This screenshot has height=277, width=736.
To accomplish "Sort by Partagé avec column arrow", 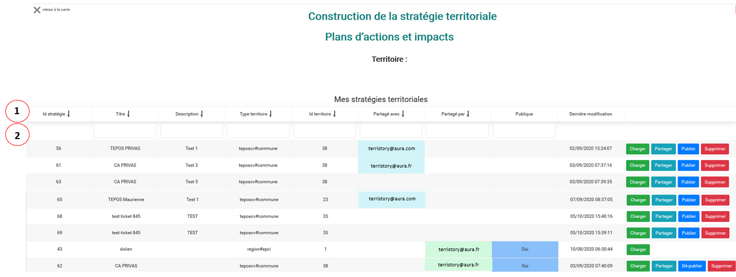I will click(403, 114).
